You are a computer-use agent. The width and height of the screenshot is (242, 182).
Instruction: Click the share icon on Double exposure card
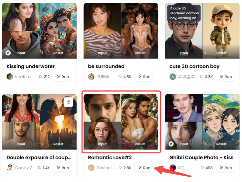point(69,102)
